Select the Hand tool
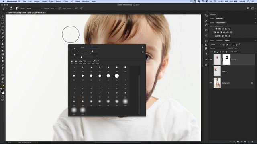Viewport: 257px width, 144px height. tap(2, 79)
